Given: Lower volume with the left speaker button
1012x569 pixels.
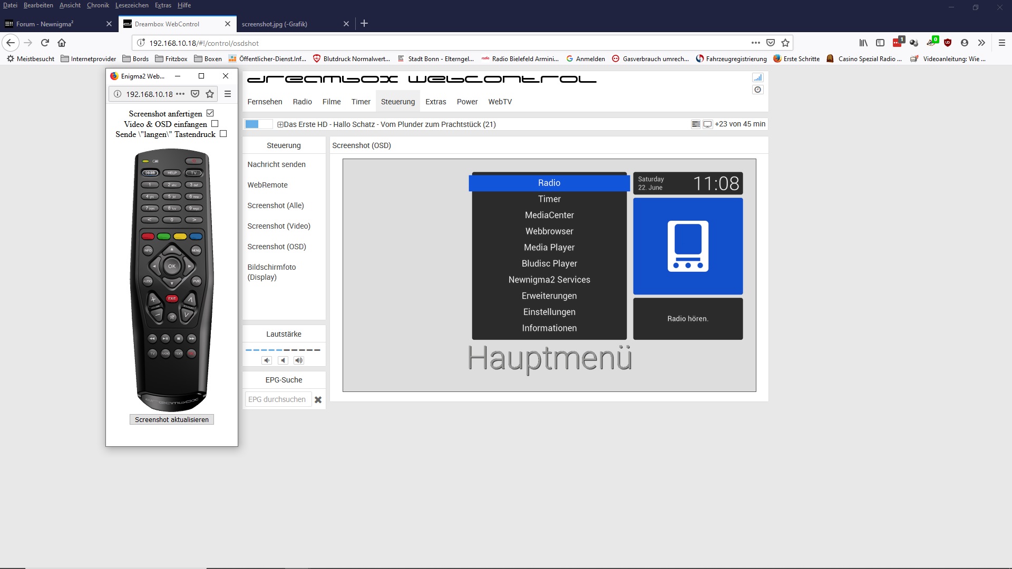Looking at the screenshot, I should click(267, 360).
